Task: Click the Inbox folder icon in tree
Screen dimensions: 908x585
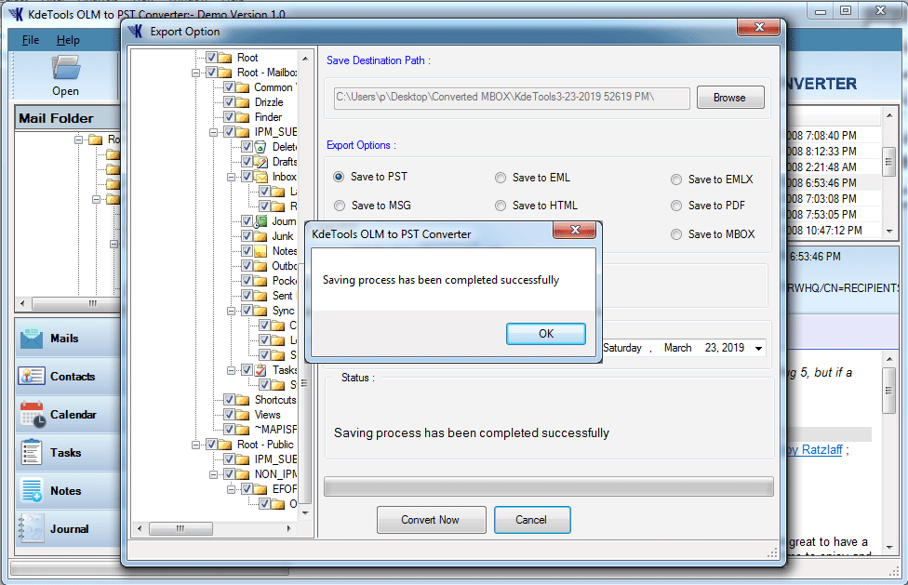Action: click(261, 177)
